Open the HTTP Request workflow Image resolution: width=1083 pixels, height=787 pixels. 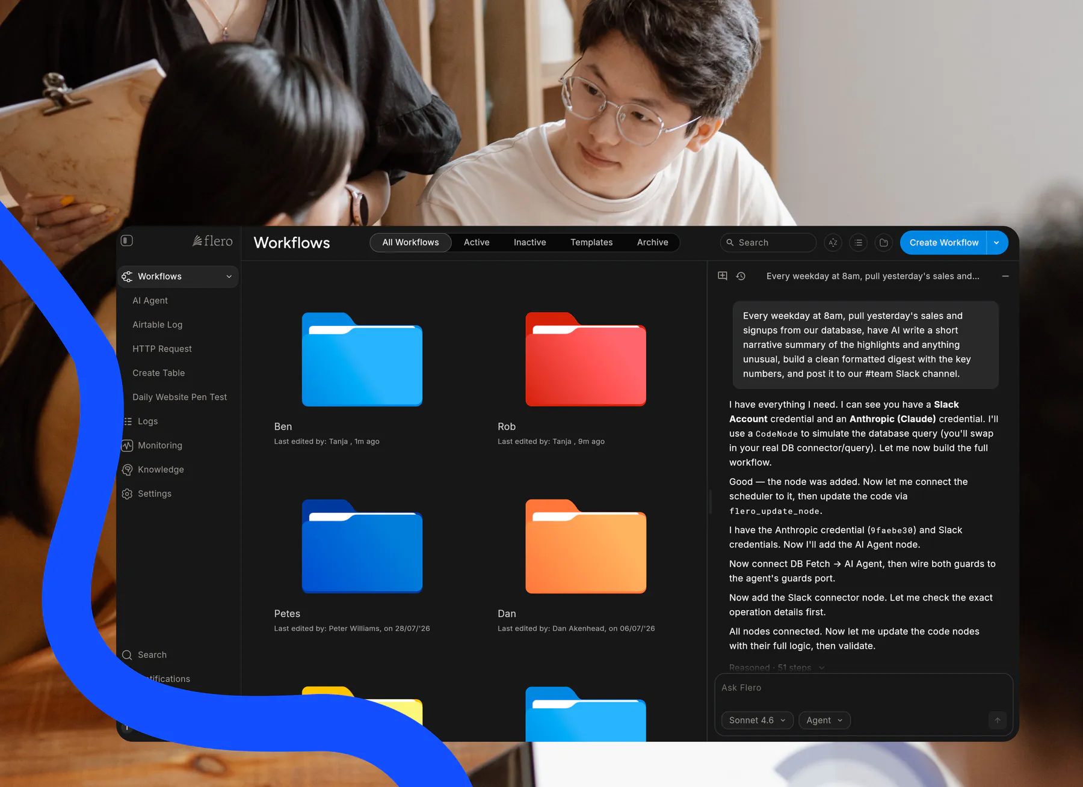(x=162, y=349)
